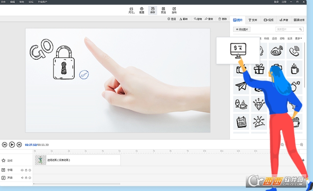313x191 pixels.
Task: Click the 配置 configuration icon
Action: click(142, 10)
